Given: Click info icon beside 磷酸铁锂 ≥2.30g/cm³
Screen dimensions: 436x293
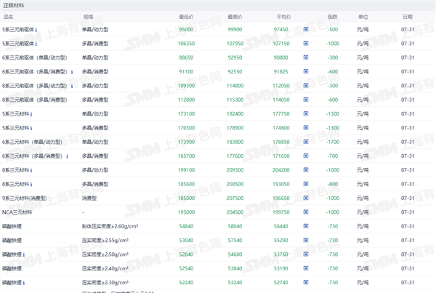Looking at the screenshot, I should point(24,283).
